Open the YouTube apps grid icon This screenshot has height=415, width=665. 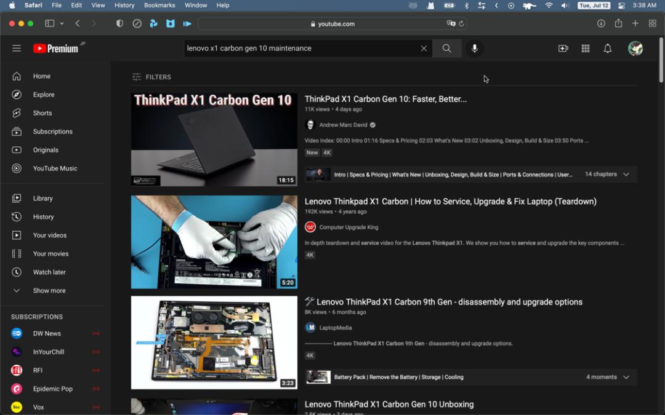(x=586, y=49)
